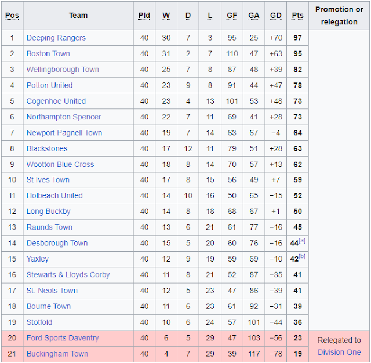Image resolution: width=371 pixels, height=363 pixels.
Task: Open the Buckingham Town link
Action: pyautogui.click(x=57, y=354)
